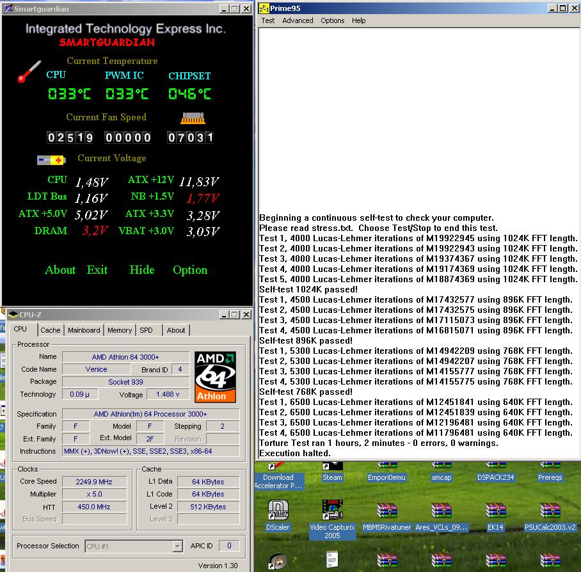
Task: Click the red DRAM 3,2V voltage reading
Action: click(95, 231)
